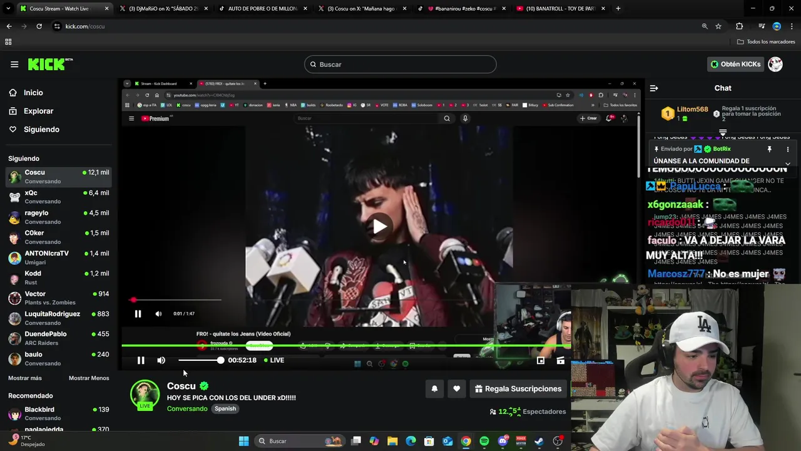This screenshot has height=451, width=801.
Task: Open the Todos los marcadores folder
Action: tap(766, 42)
